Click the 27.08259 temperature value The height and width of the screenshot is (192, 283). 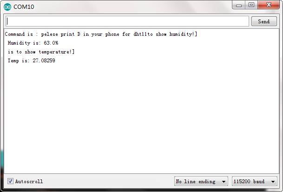pyautogui.click(x=44, y=60)
